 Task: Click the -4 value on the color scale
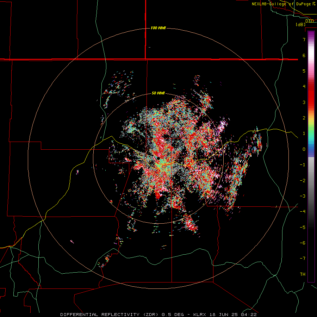click(x=303, y=212)
